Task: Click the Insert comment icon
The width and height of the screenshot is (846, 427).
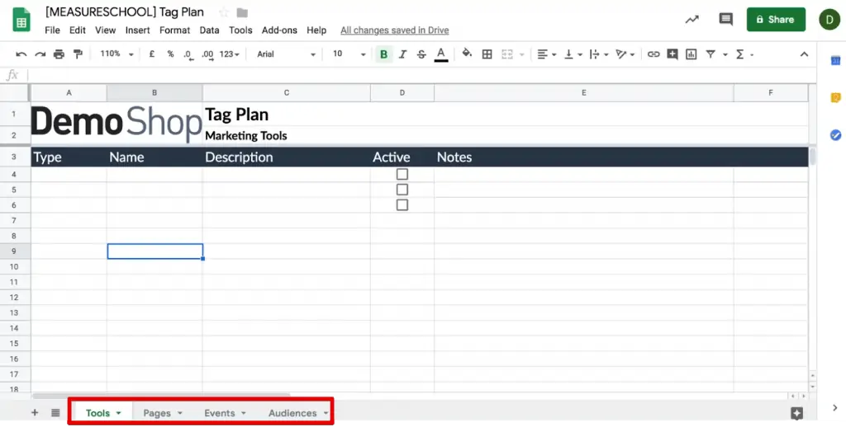Action: click(x=672, y=54)
